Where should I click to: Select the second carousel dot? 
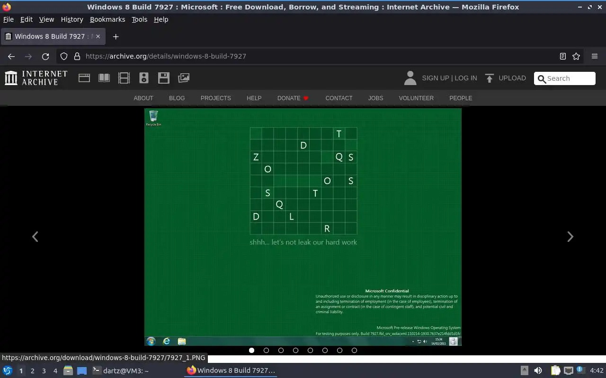click(x=266, y=350)
